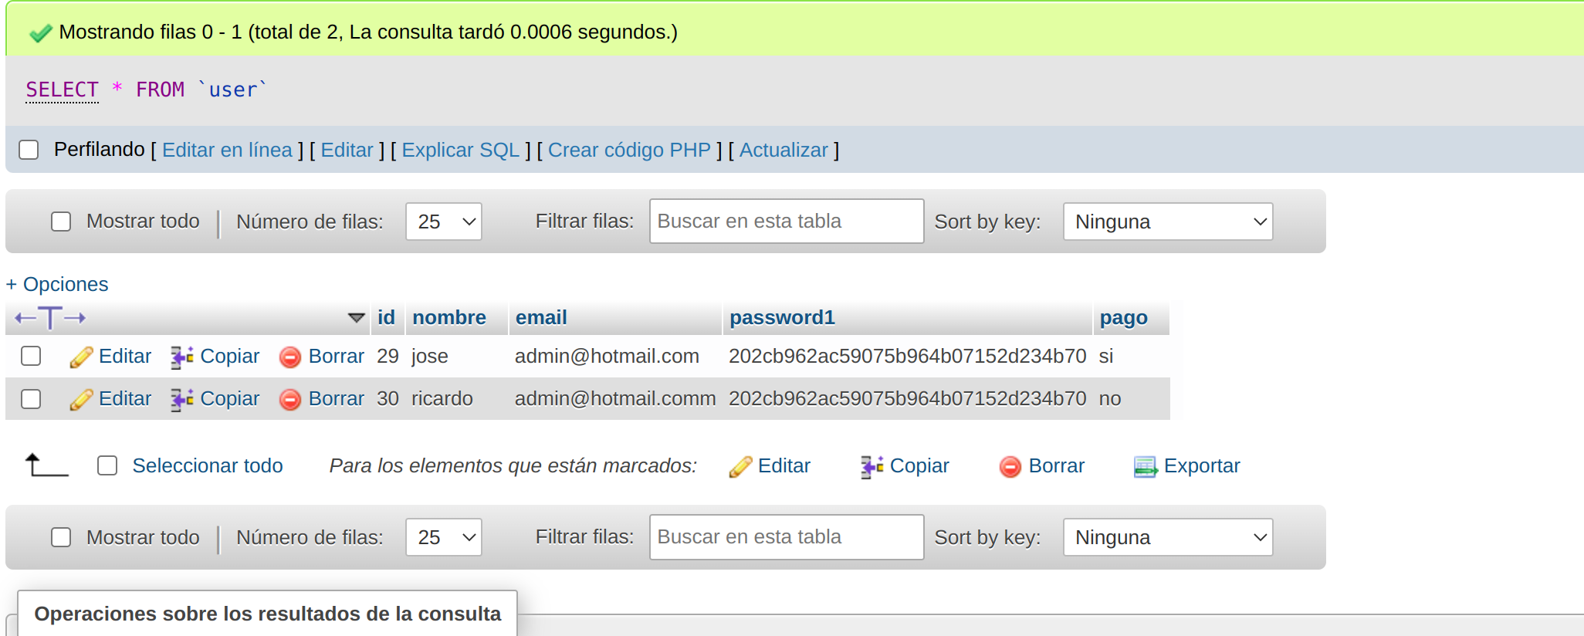The height and width of the screenshot is (636, 1584).
Task: Click Editar en línea link
Action: tap(227, 150)
